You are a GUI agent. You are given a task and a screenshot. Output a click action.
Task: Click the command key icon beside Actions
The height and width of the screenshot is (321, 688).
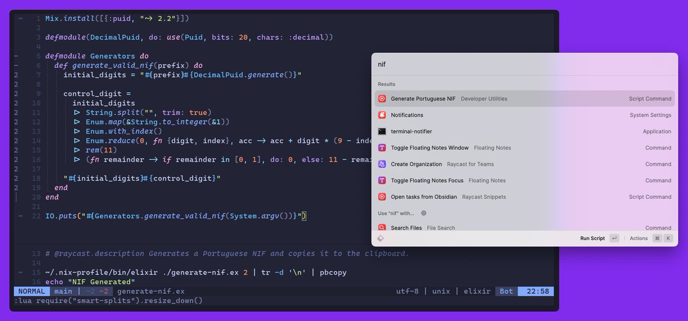[657, 238]
